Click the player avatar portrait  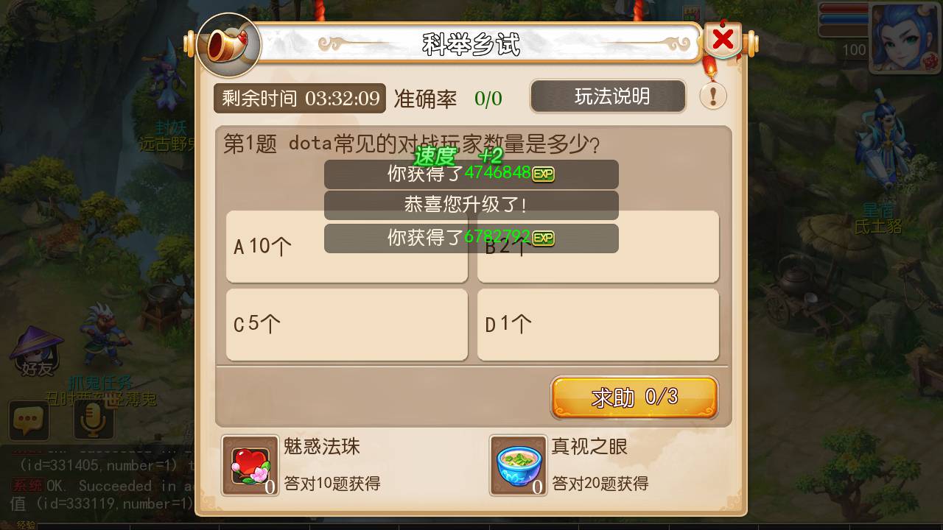[x=905, y=37]
